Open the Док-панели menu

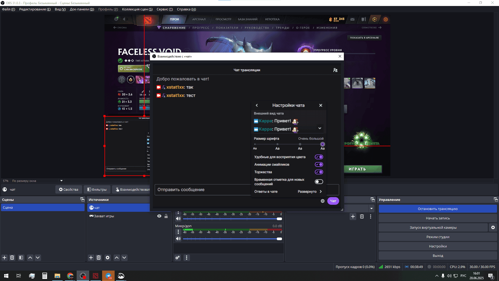click(x=82, y=9)
